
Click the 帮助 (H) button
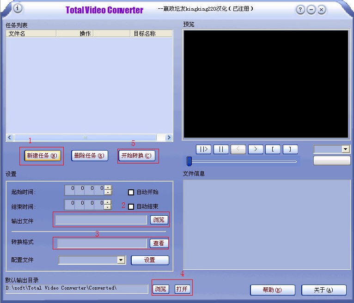(x=273, y=290)
